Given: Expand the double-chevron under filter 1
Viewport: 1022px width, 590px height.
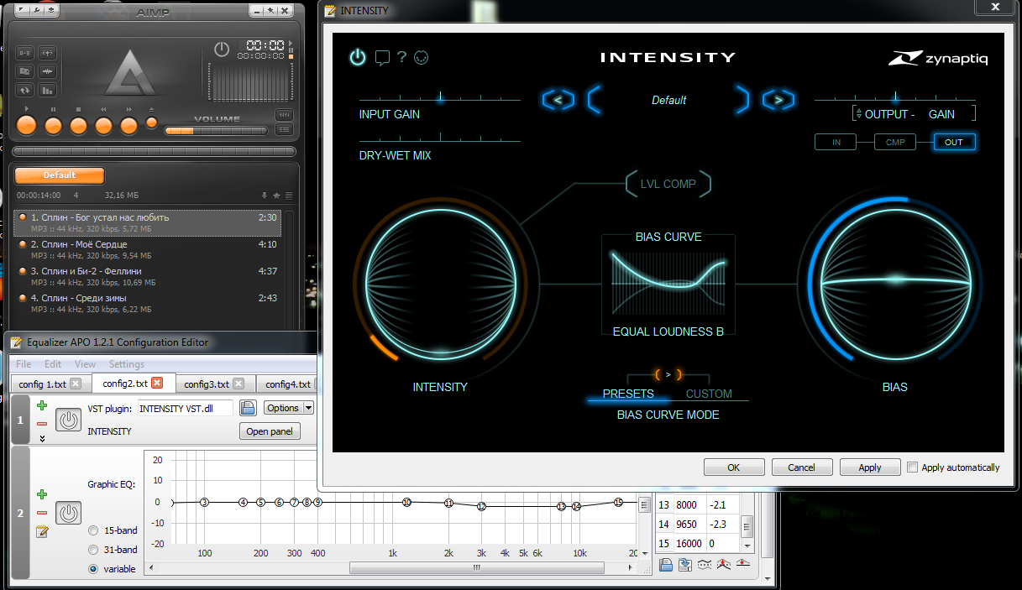Looking at the screenshot, I should pos(42,438).
